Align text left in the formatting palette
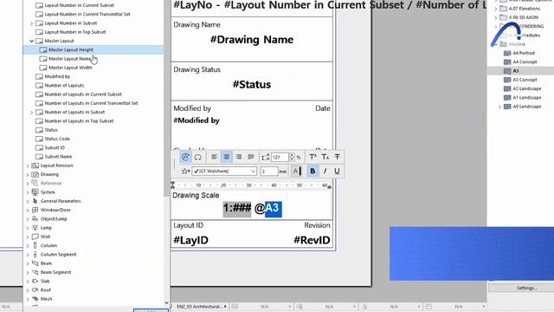 click(214, 157)
